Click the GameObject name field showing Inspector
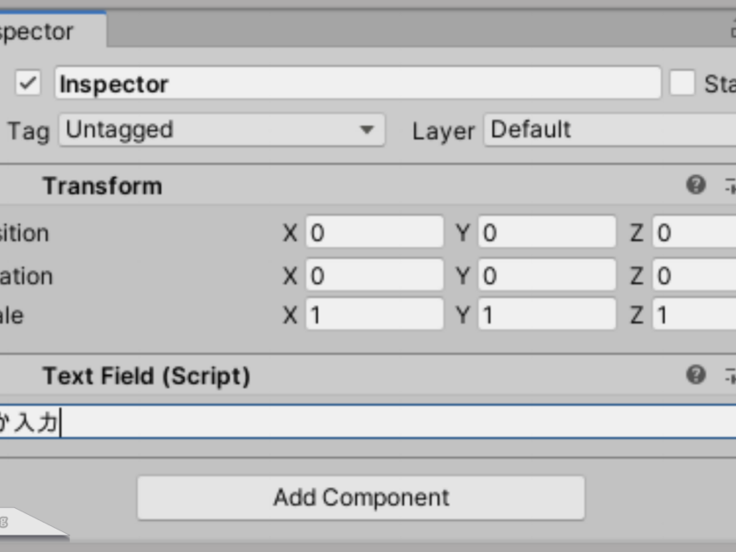The image size is (736, 552). 358,83
